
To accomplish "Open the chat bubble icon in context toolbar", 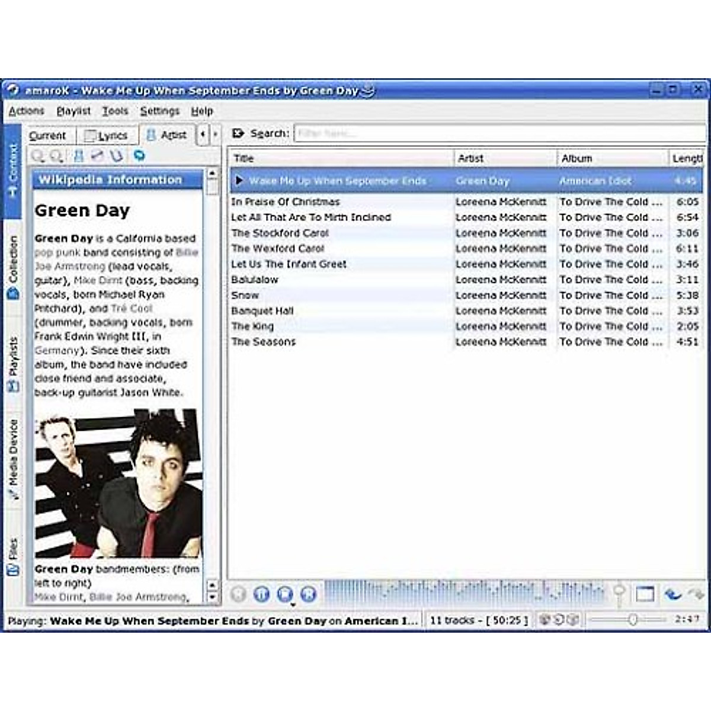I will coord(139,157).
